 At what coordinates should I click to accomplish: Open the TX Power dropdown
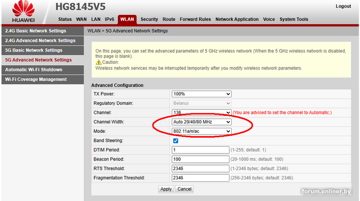pos(201,94)
